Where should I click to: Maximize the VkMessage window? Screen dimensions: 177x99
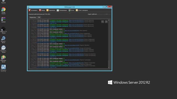click(x=106, y=7)
